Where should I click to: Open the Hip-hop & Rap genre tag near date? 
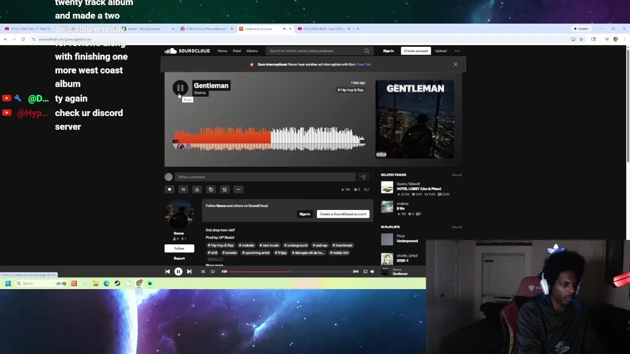(x=351, y=90)
